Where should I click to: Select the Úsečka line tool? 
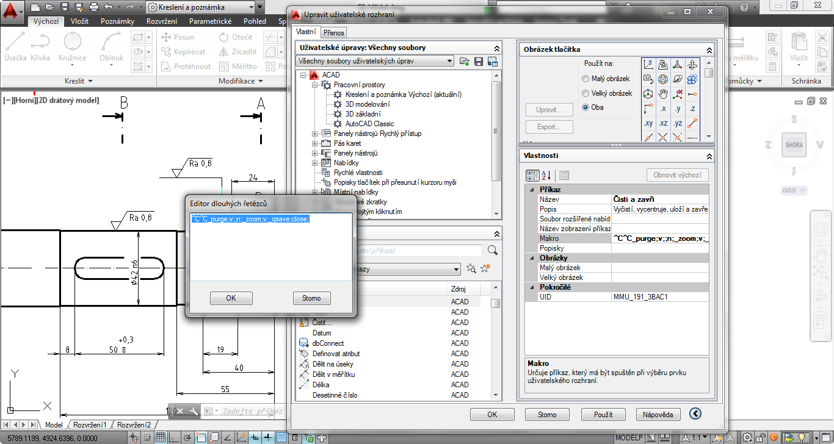coord(16,48)
